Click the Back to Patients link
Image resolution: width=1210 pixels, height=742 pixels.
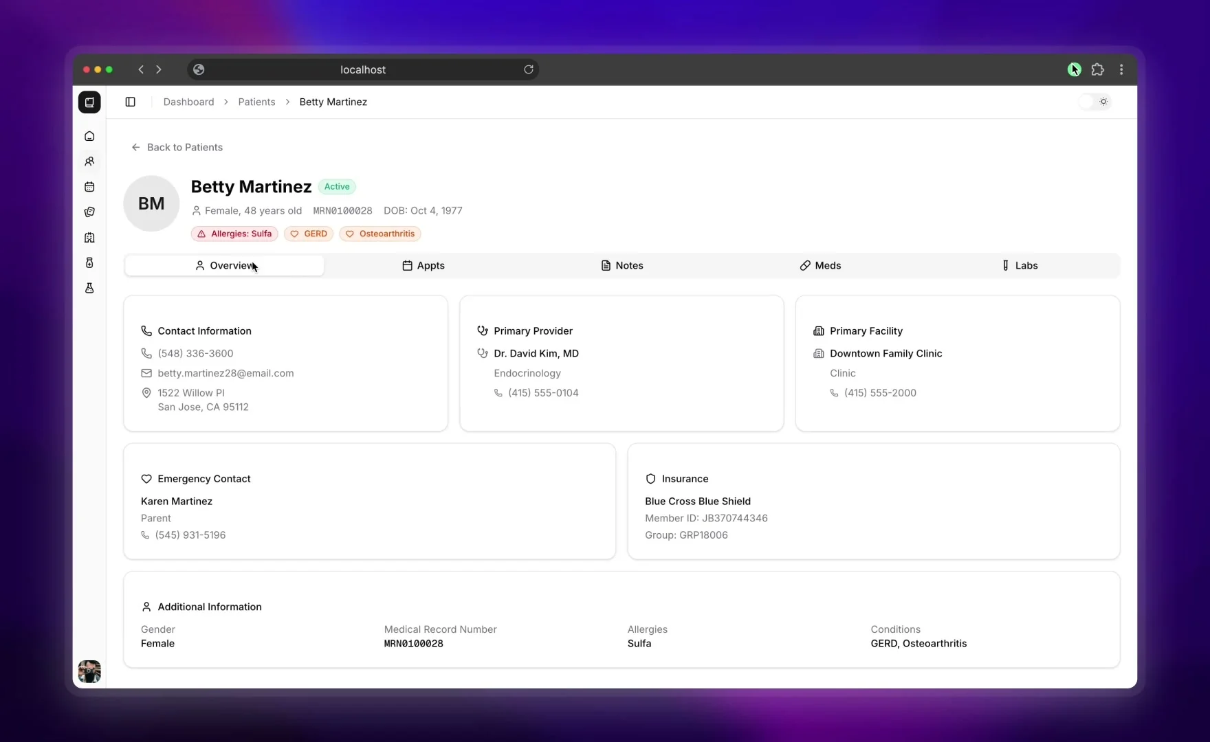click(x=177, y=147)
